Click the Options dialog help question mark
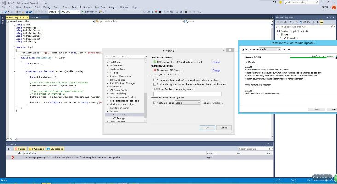The image size is (337, 184). point(223,50)
